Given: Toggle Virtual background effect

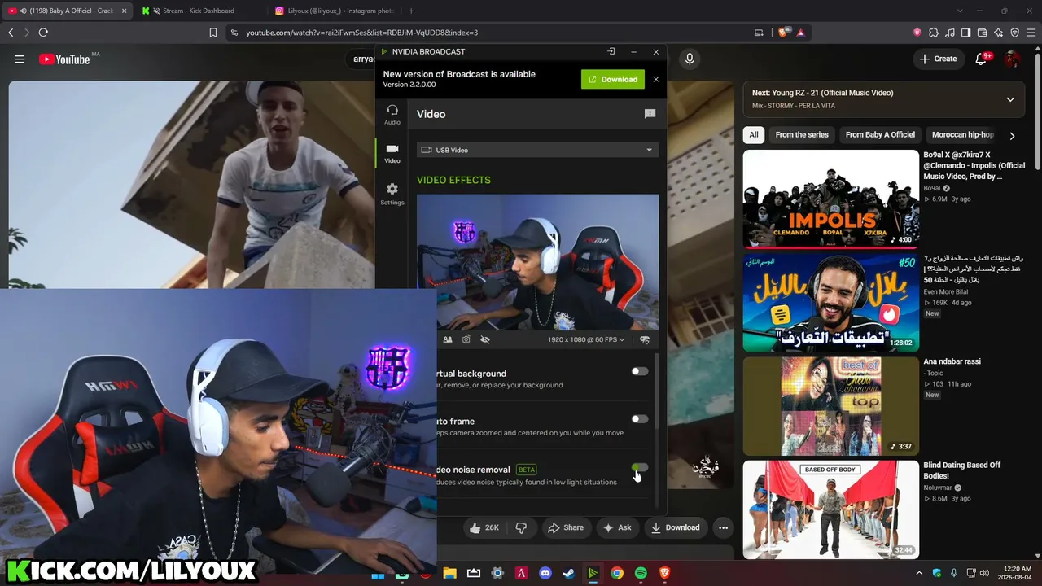Looking at the screenshot, I should coord(640,371).
